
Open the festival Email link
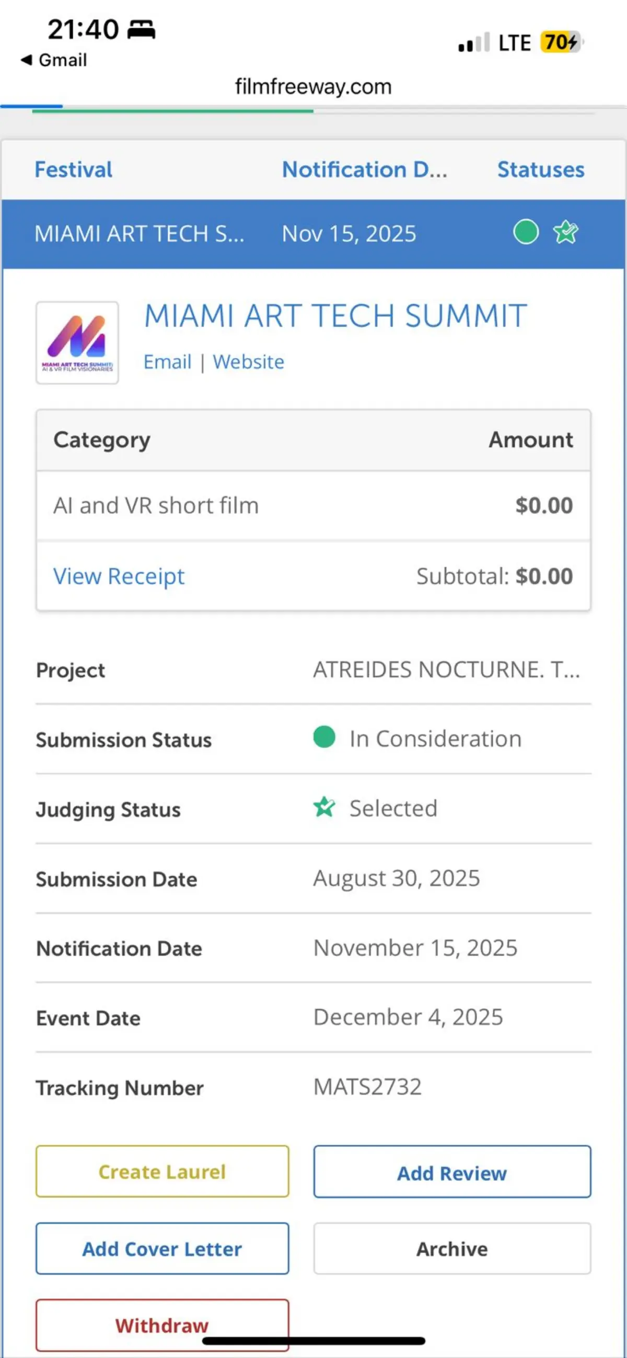(x=168, y=362)
